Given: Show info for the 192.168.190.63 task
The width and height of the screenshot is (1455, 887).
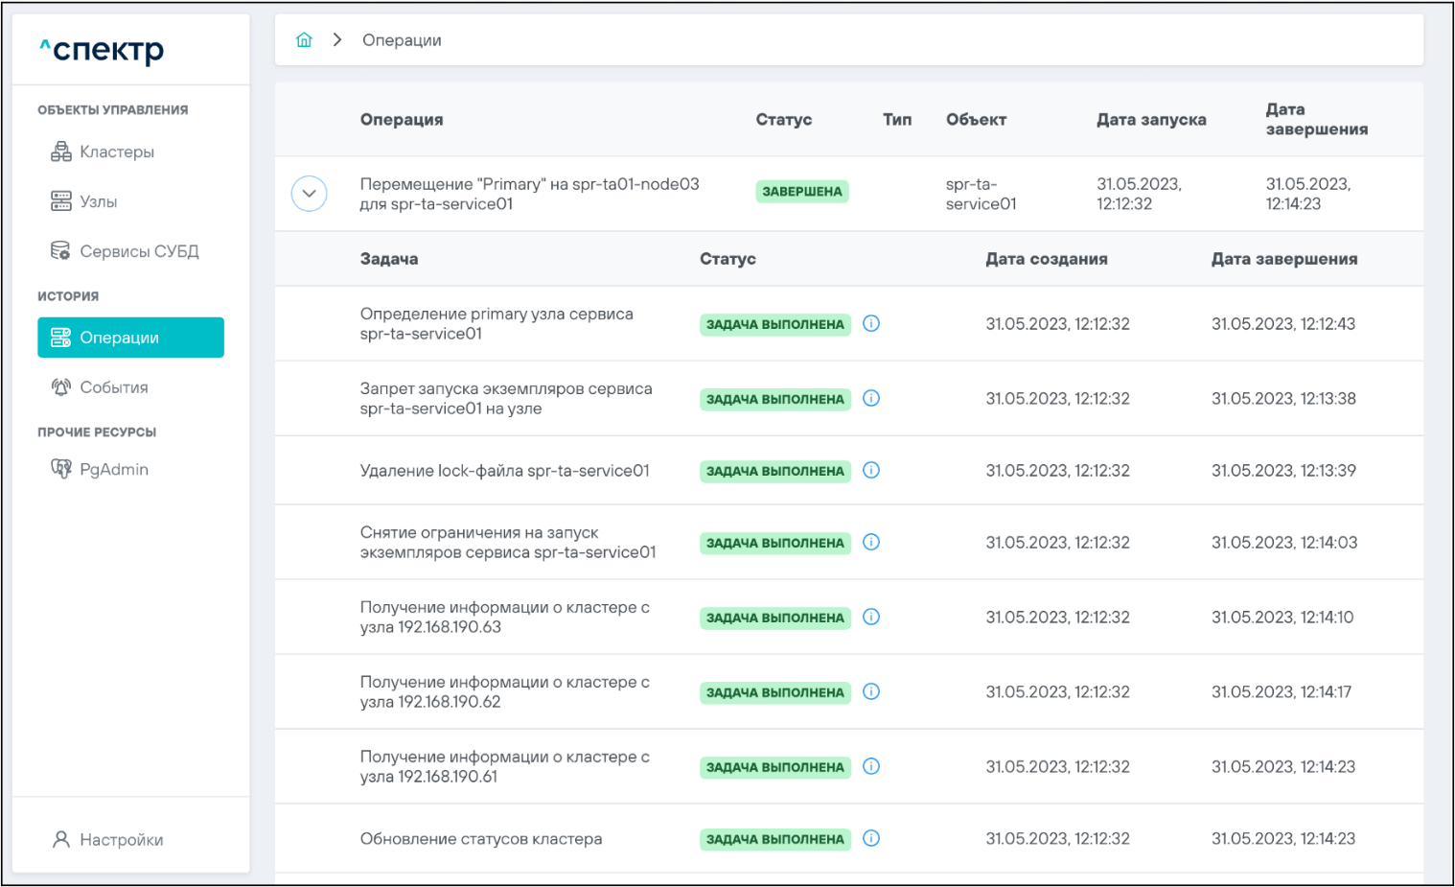Looking at the screenshot, I should point(871,617).
